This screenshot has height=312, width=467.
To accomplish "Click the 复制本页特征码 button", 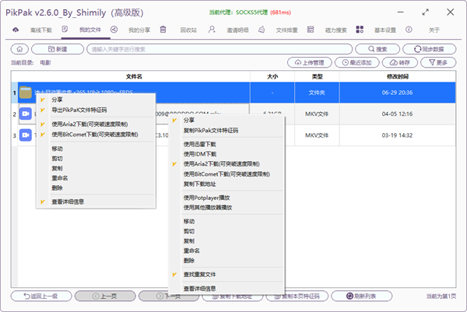I will 297,296.
